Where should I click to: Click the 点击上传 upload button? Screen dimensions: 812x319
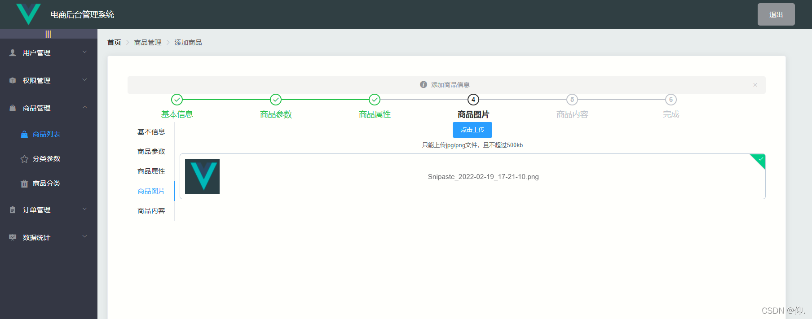(x=472, y=130)
